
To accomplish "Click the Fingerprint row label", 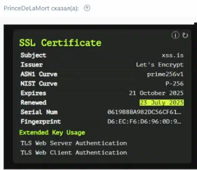I will coord(40,122).
